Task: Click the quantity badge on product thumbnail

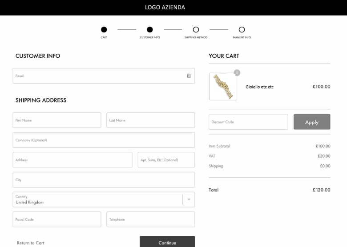Action: tap(237, 73)
